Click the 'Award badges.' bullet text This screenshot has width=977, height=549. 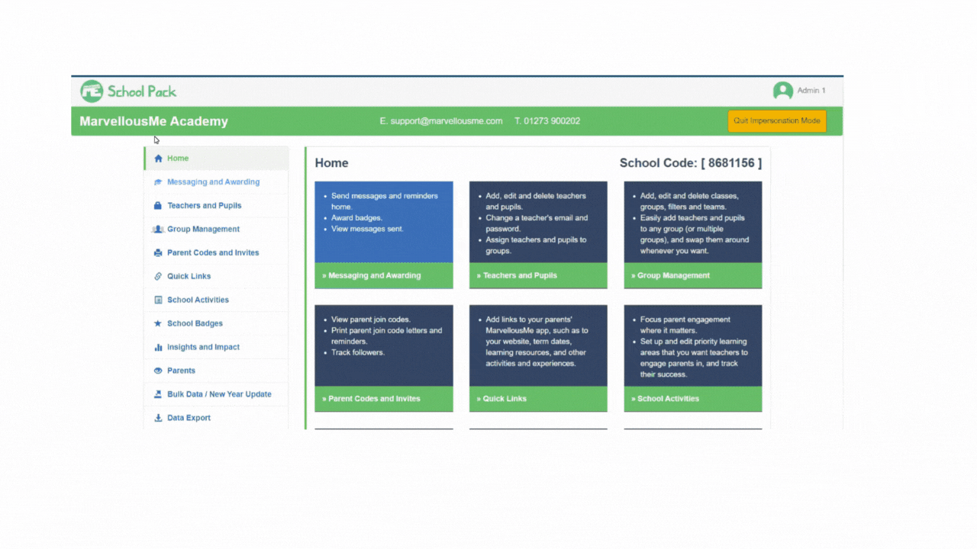(x=357, y=218)
